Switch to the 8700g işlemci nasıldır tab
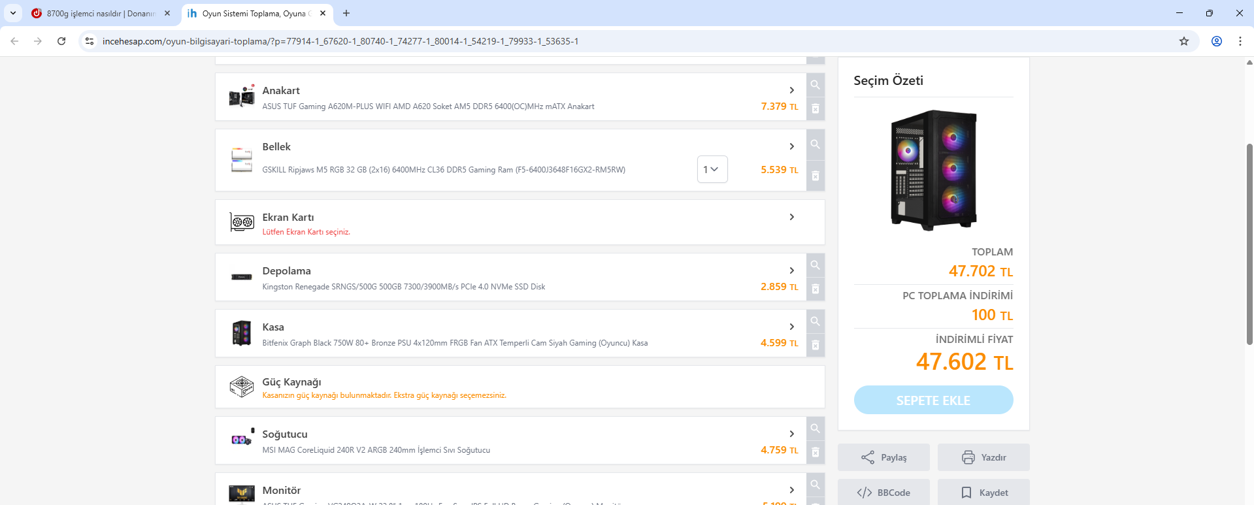Image resolution: width=1254 pixels, height=505 pixels. point(101,13)
